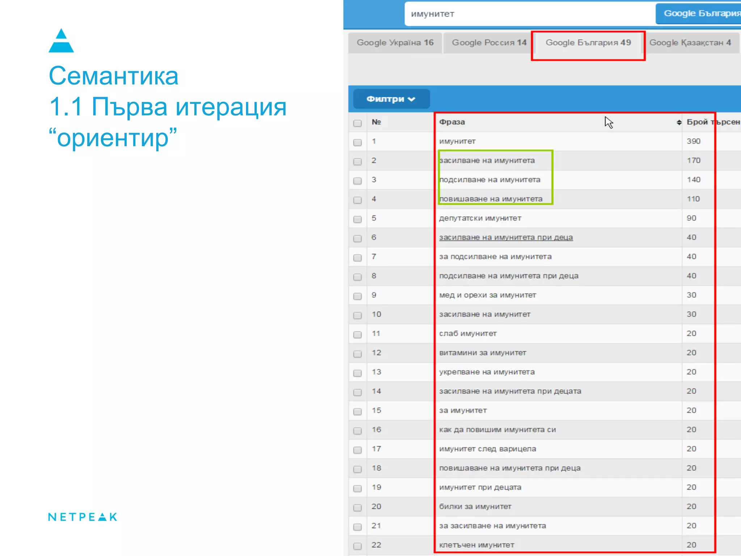Switch to the Google Россия 14 tab
The image size is (741, 556).
tap(489, 43)
